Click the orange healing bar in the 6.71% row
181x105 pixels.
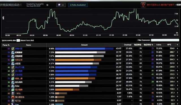coord(78,60)
